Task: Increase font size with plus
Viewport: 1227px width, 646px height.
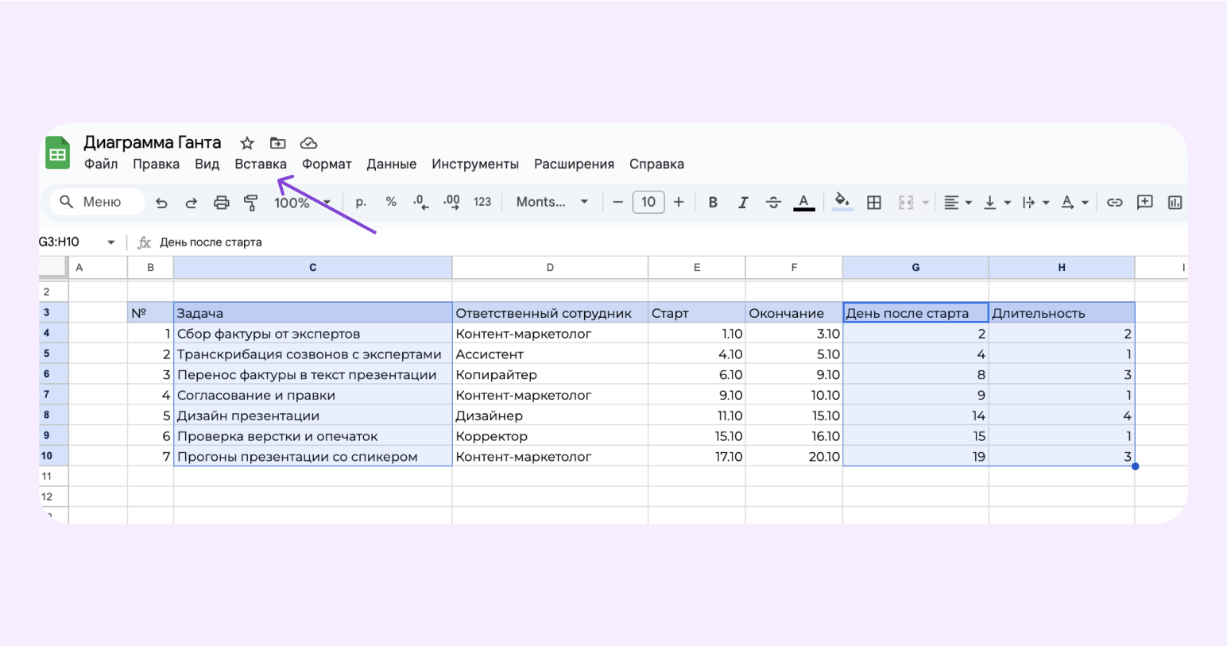Action: click(679, 202)
